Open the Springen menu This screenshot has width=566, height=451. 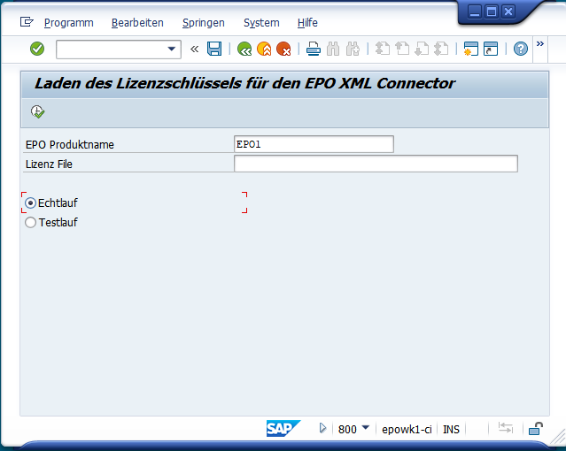tap(204, 23)
